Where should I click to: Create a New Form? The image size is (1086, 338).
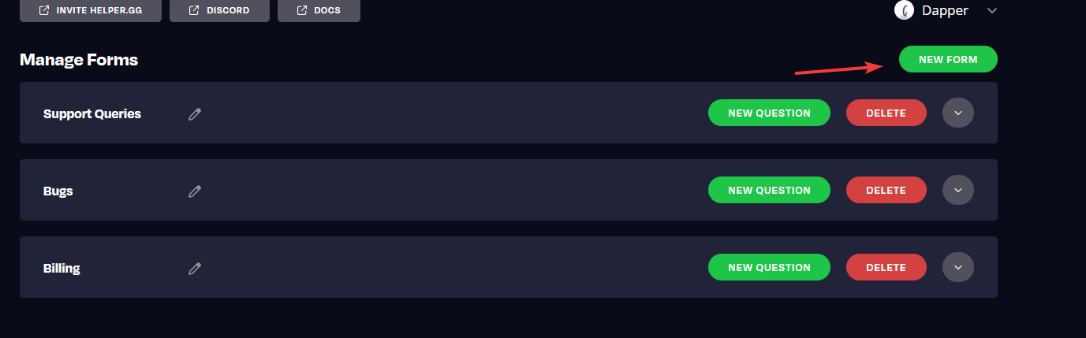pos(948,59)
